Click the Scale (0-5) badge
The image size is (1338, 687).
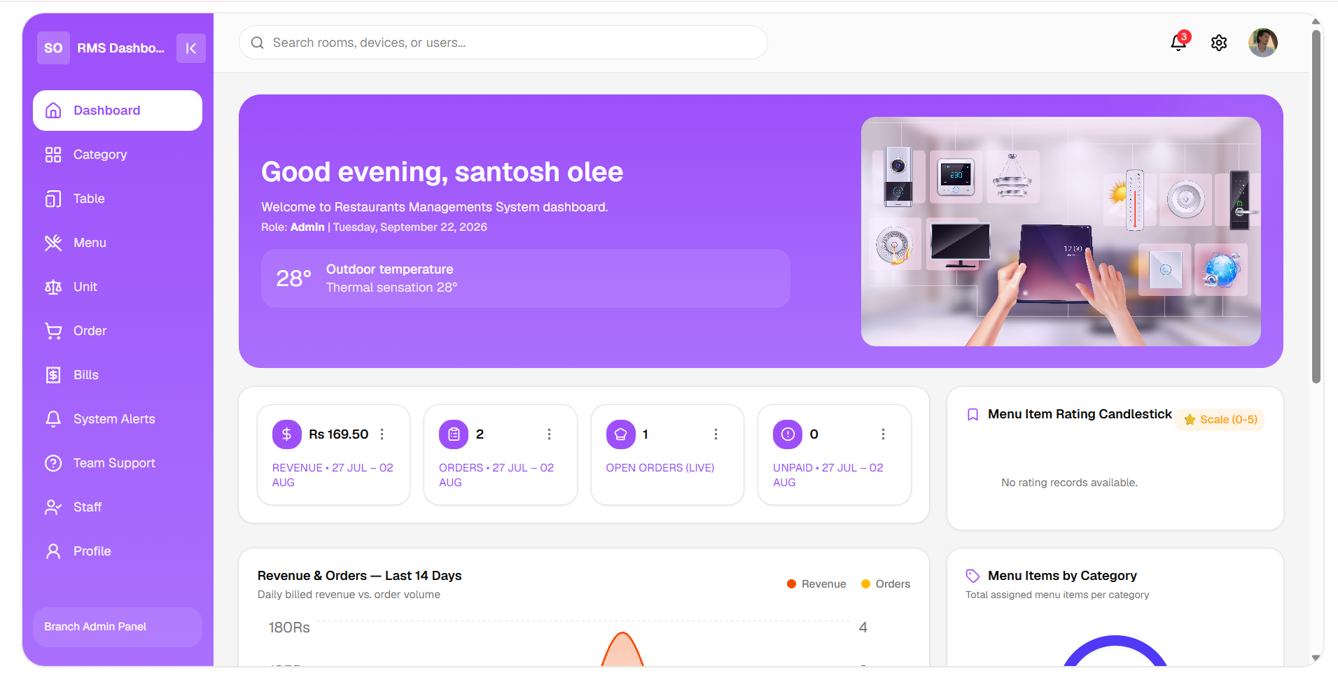[1220, 420]
